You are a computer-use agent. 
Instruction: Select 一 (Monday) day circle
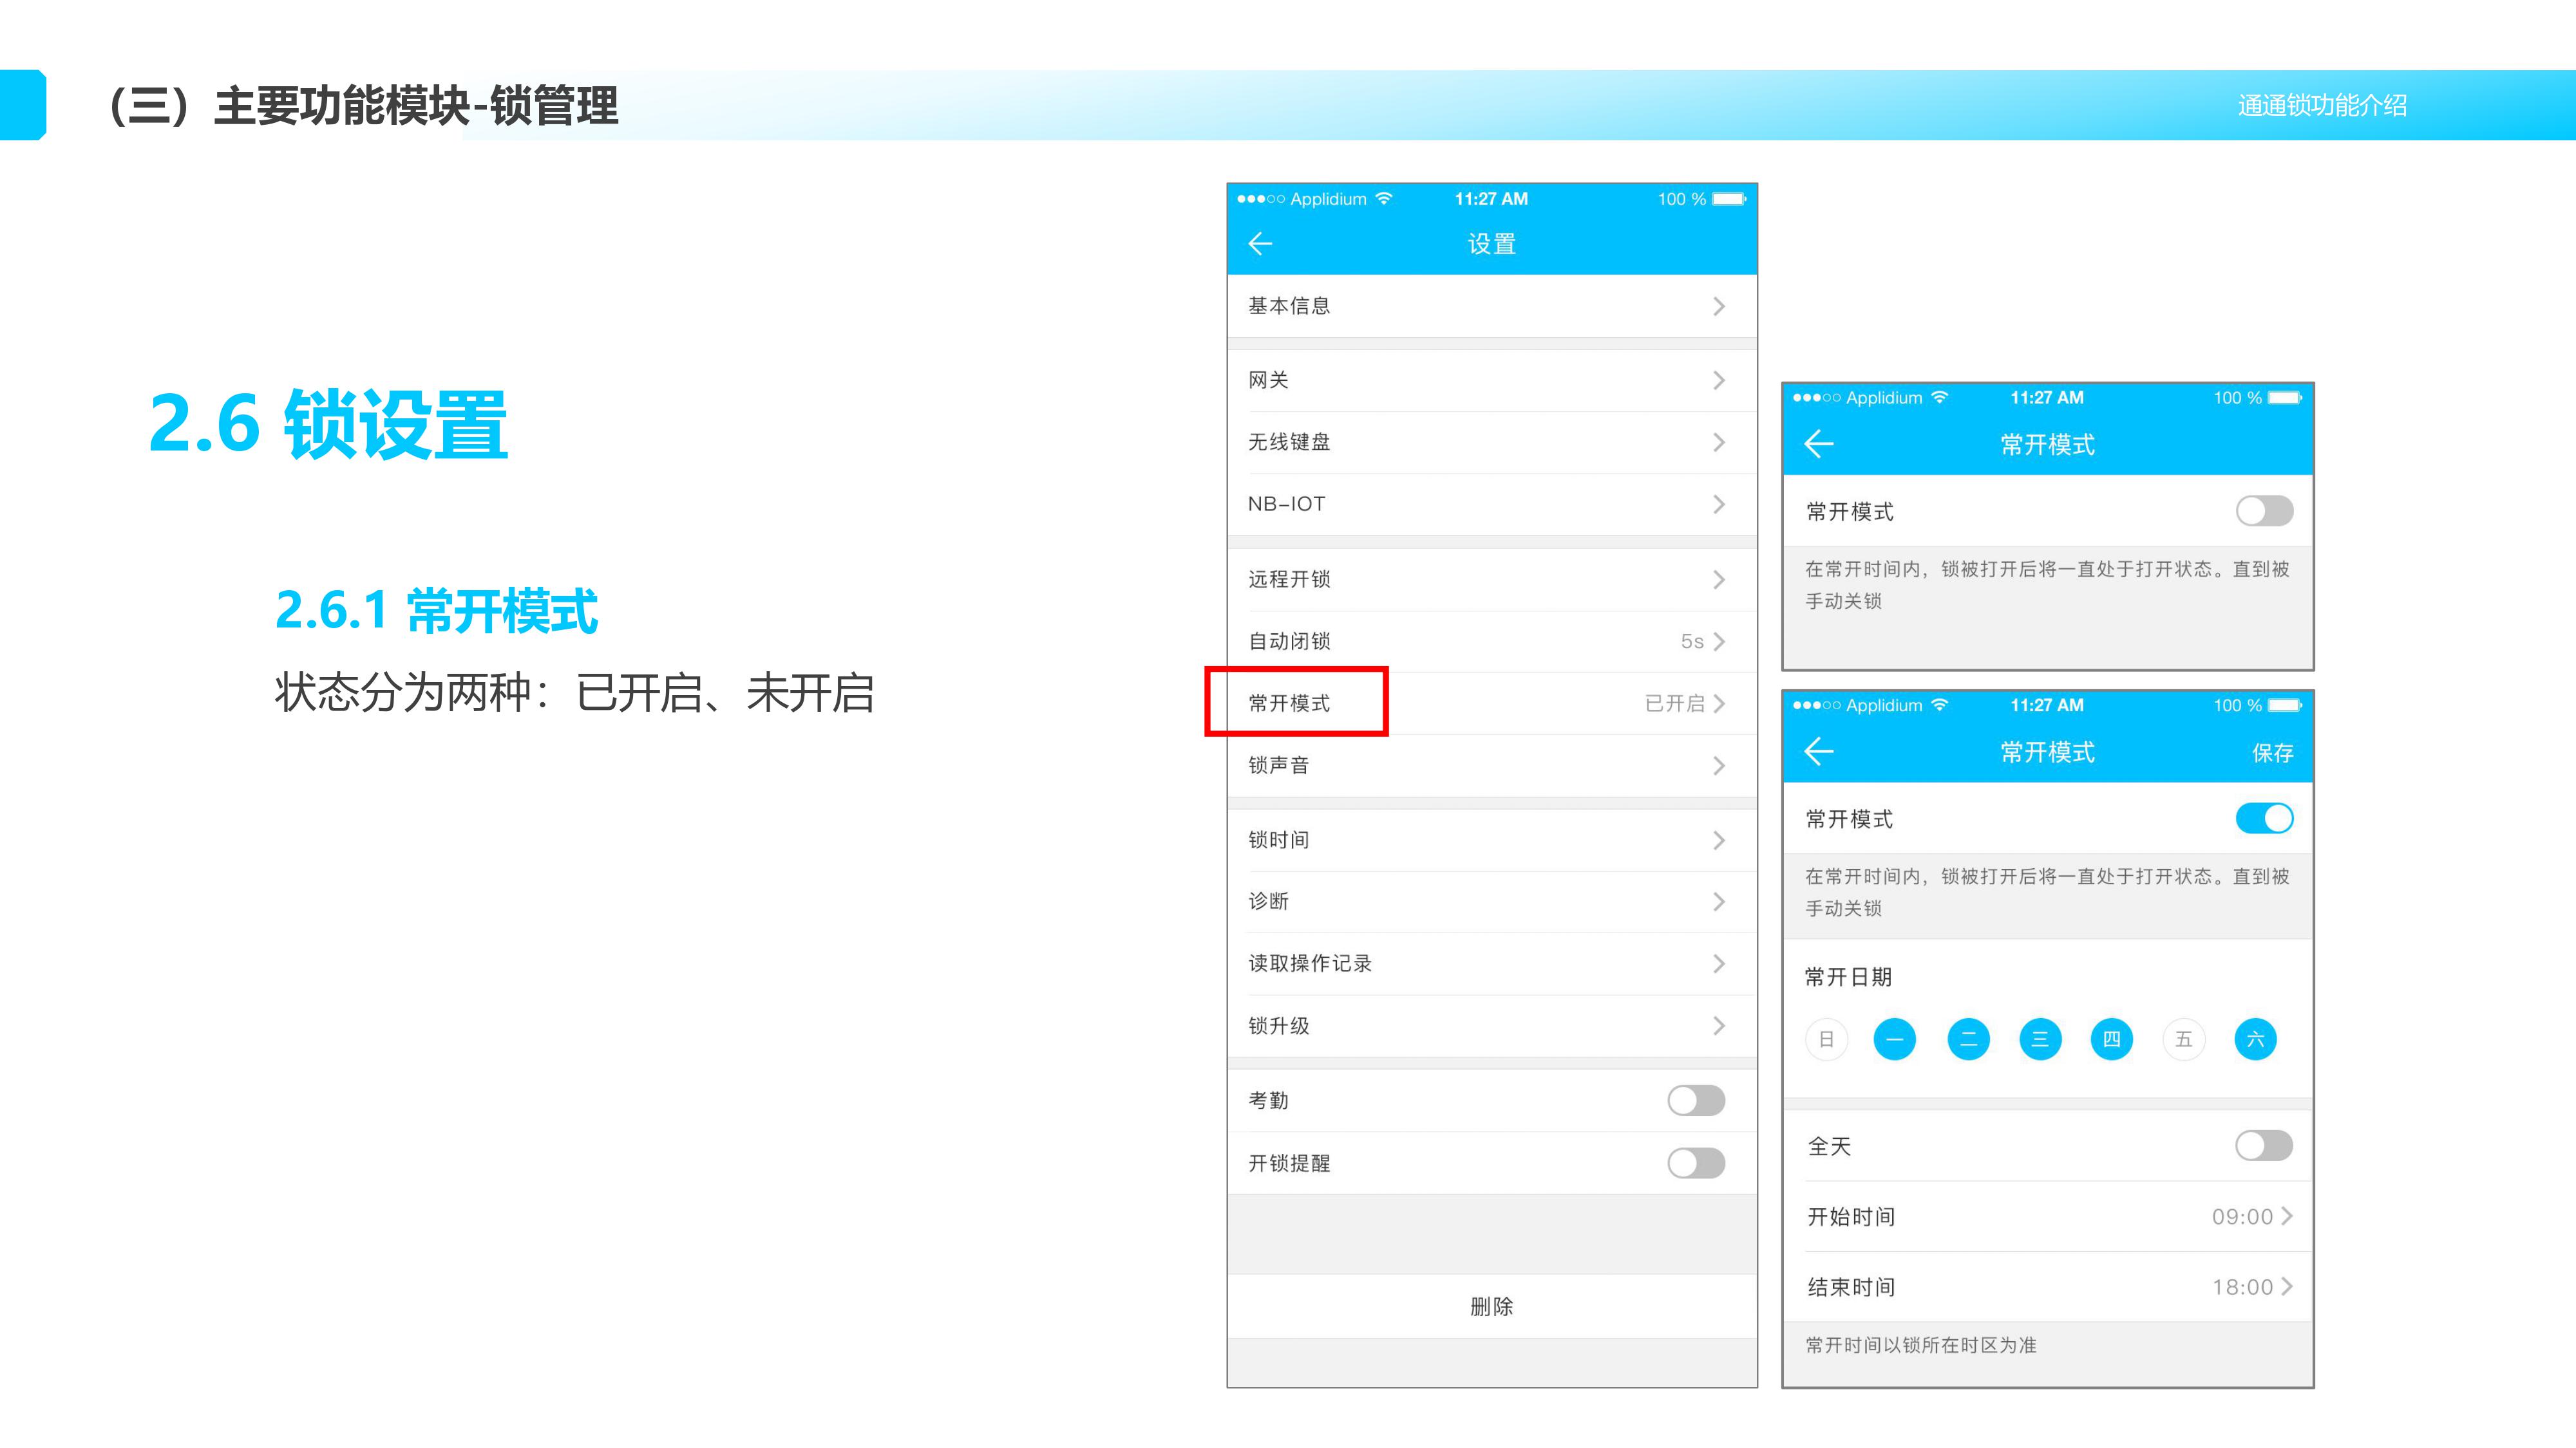point(1894,1039)
